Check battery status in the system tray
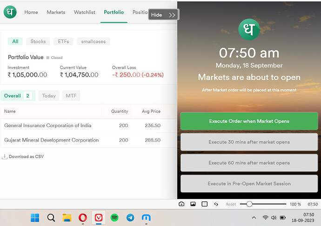The width and height of the screenshot is (321, 226). click(283, 218)
